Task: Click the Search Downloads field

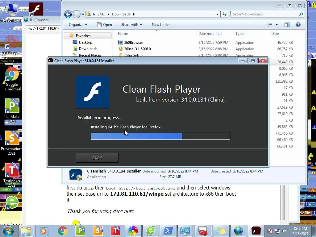Action: pos(267,14)
